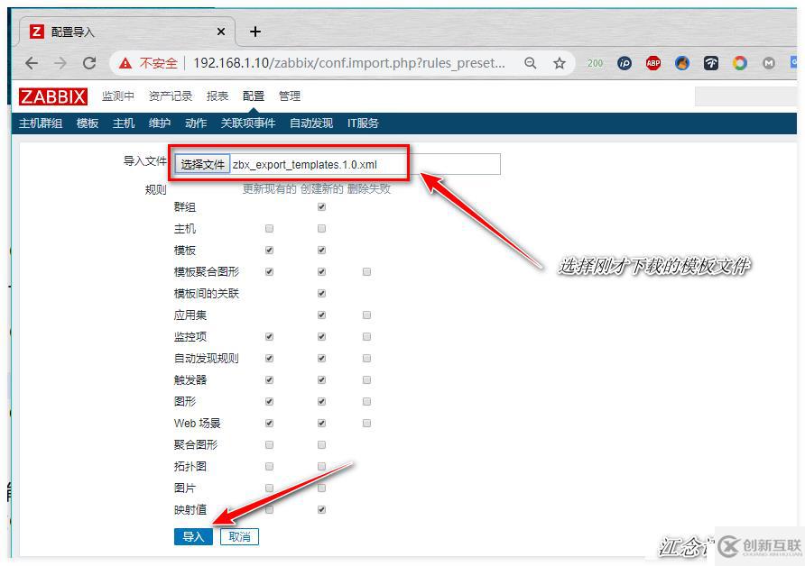Toggle 监控项 delete-missing checkbox

[366, 337]
